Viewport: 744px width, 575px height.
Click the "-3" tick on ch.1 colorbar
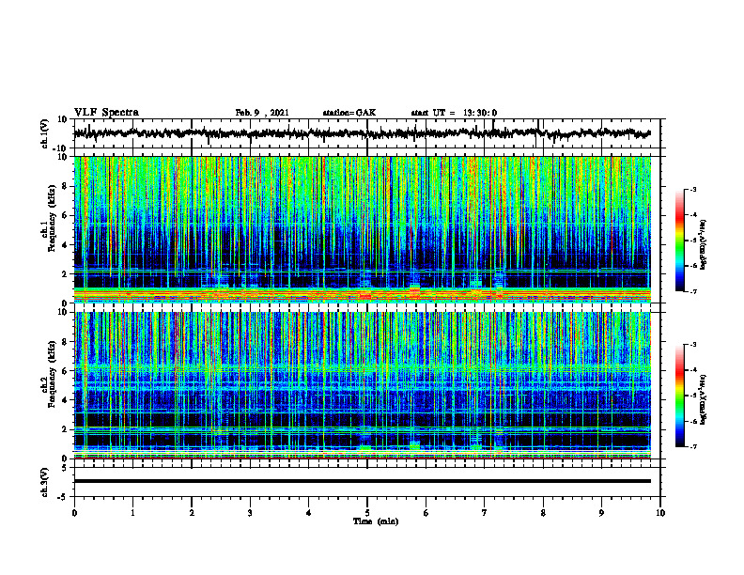[693, 189]
